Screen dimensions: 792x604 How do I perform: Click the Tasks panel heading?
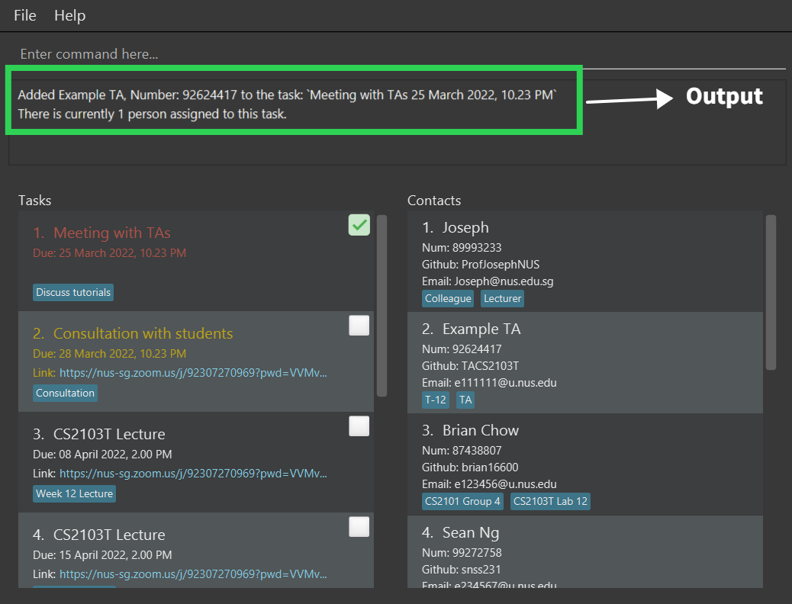[x=35, y=201]
